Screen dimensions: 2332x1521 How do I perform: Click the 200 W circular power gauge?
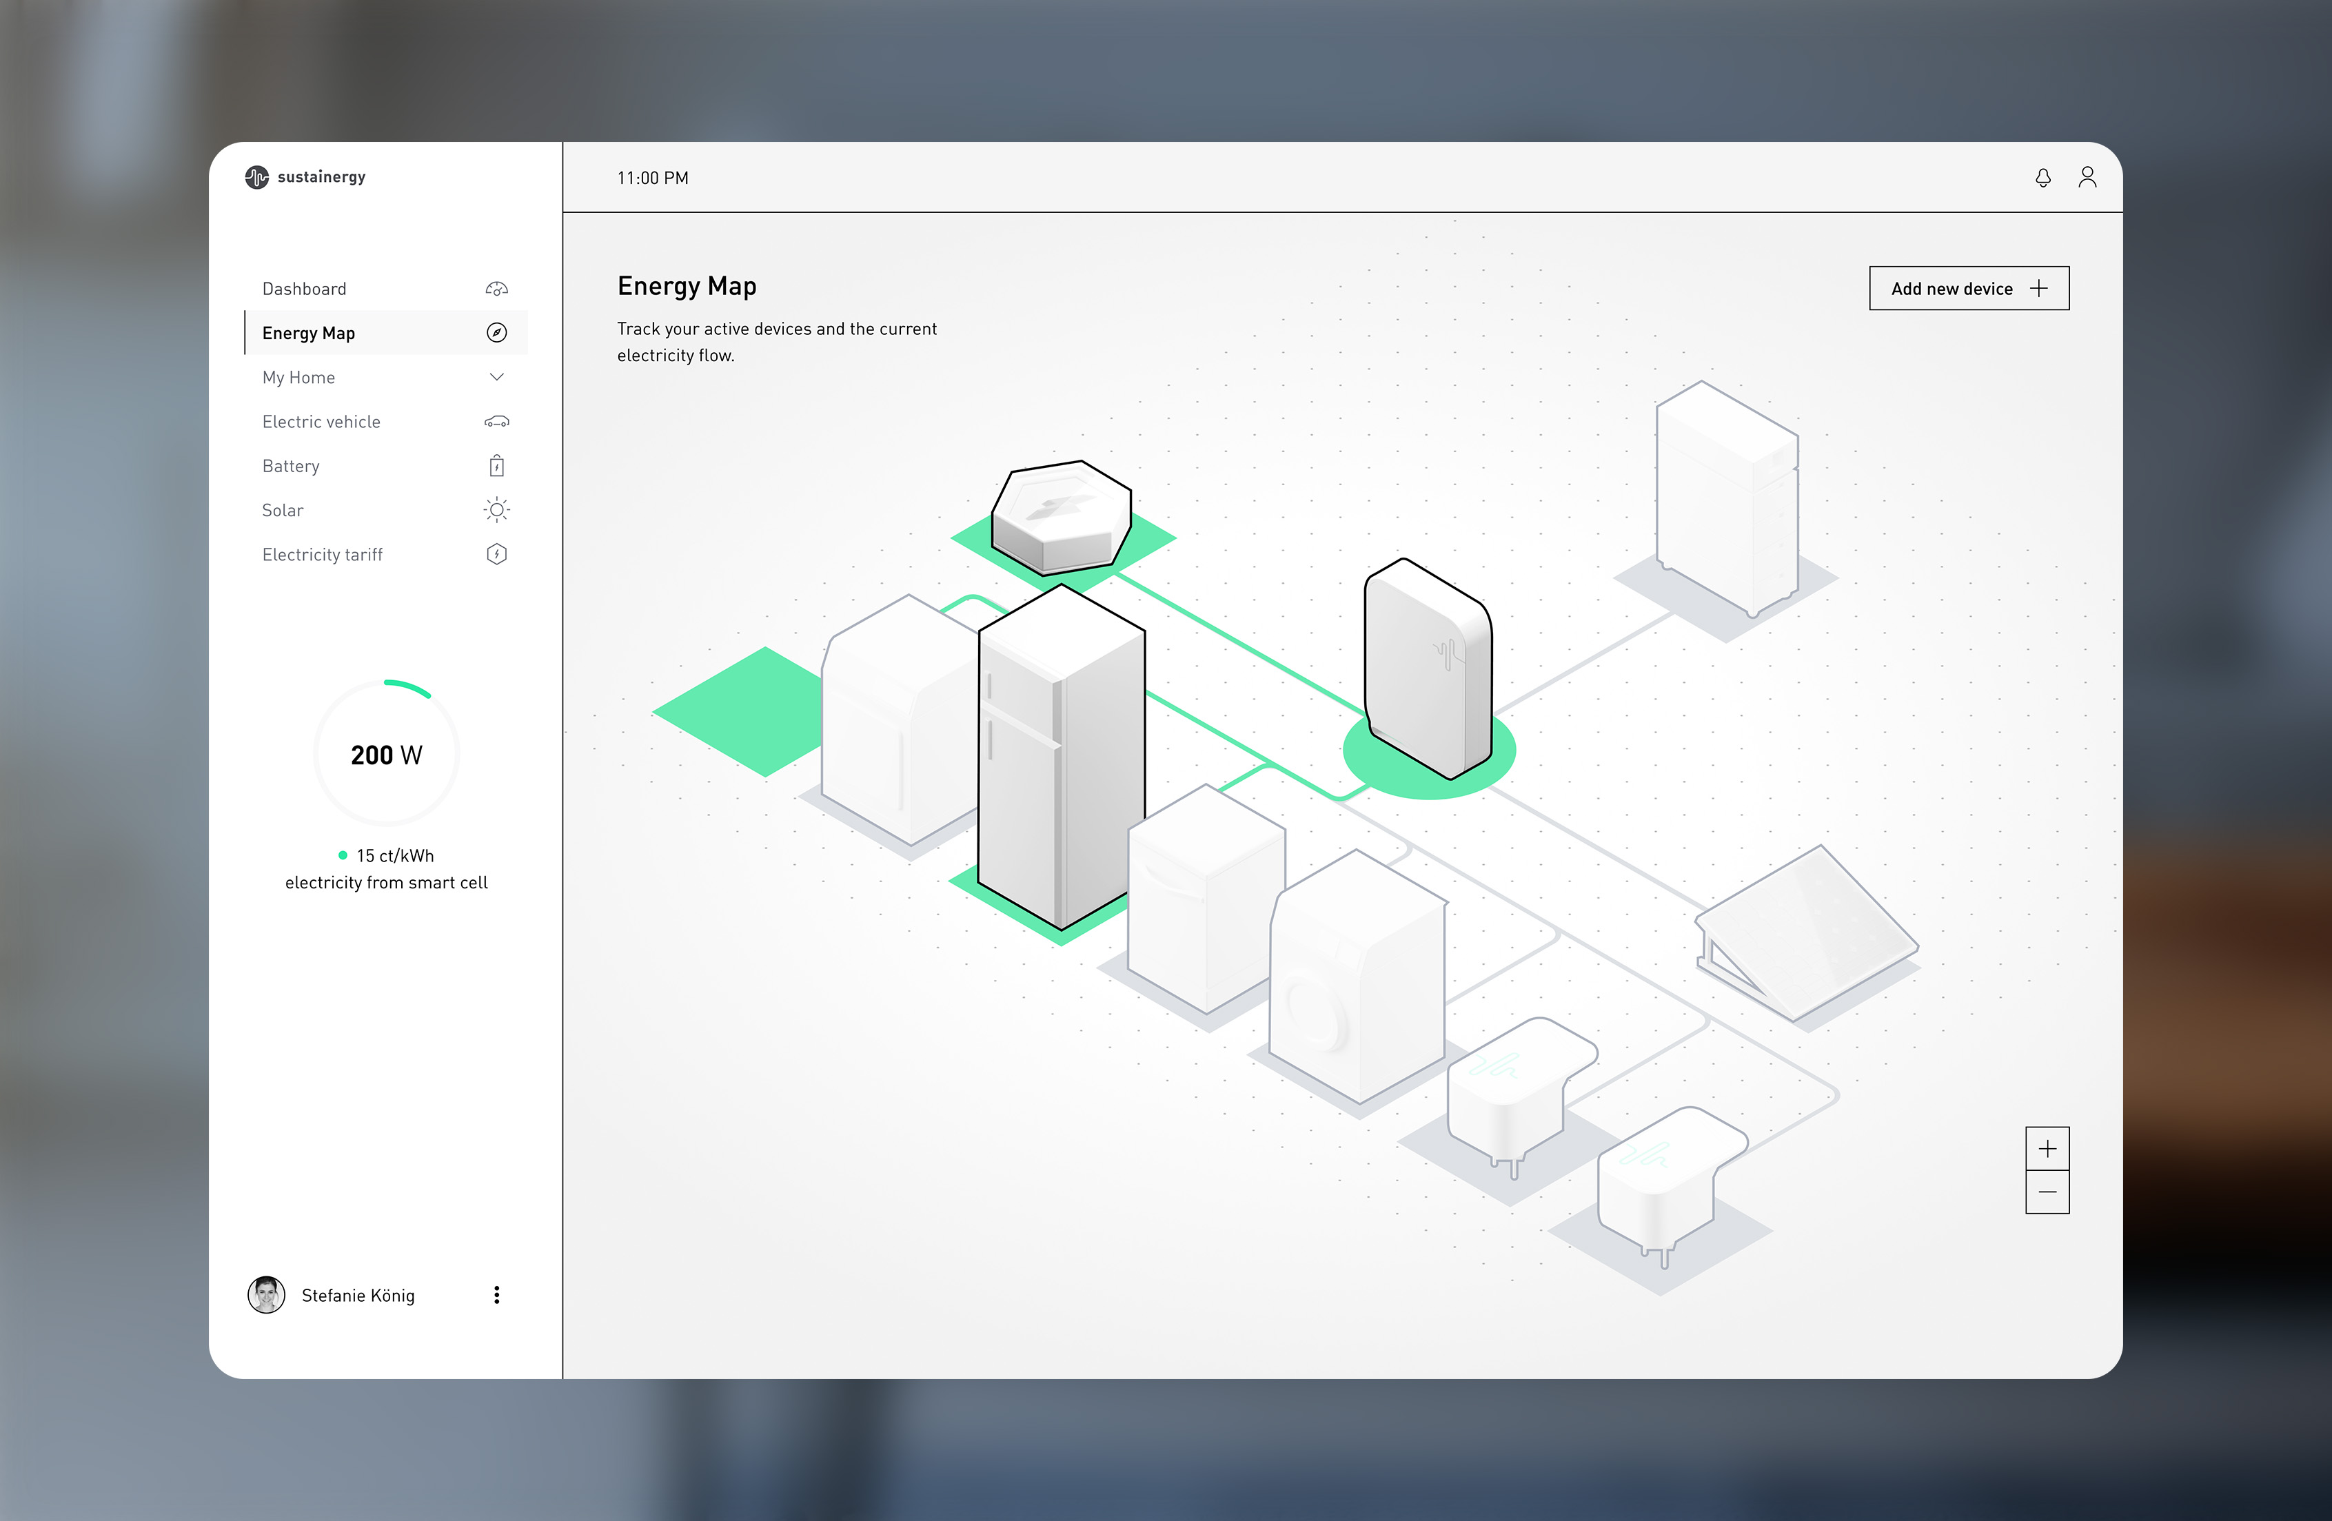point(386,754)
